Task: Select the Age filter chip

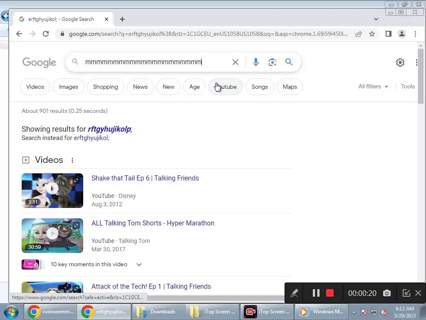Action: coord(195,87)
